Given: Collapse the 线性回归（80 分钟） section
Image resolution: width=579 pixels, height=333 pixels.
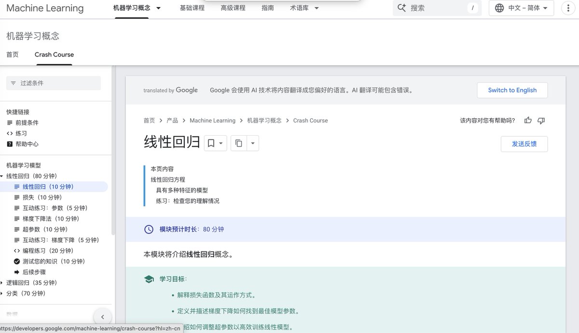Looking at the screenshot, I should 2,176.
